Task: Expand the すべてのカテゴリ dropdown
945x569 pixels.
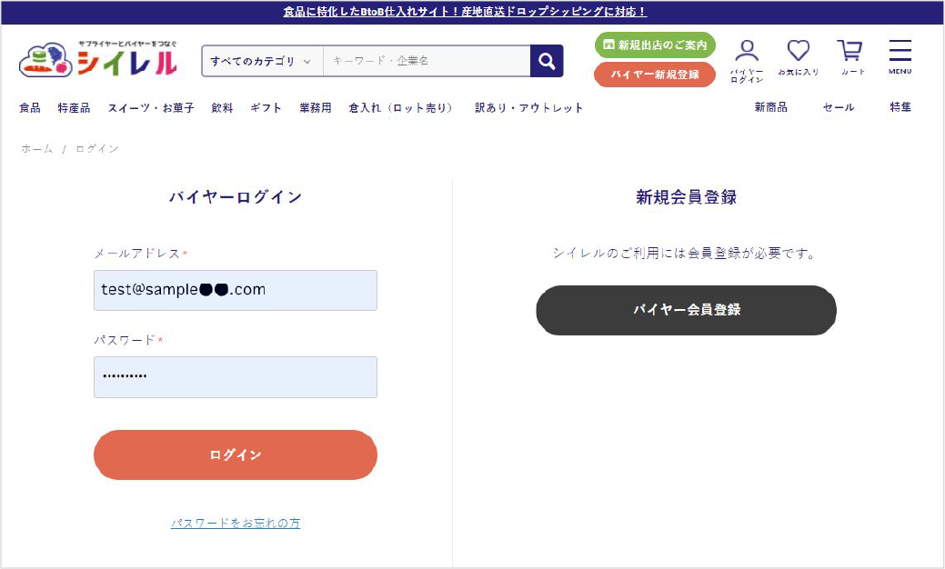Action: tap(262, 61)
